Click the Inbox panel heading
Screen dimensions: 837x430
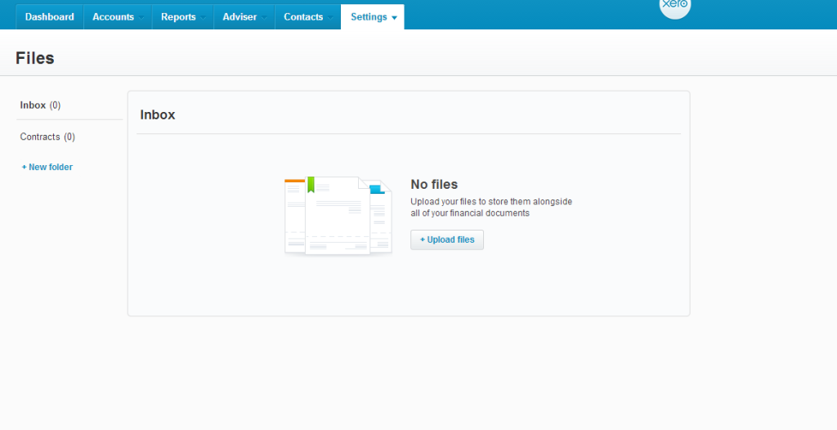tap(158, 115)
